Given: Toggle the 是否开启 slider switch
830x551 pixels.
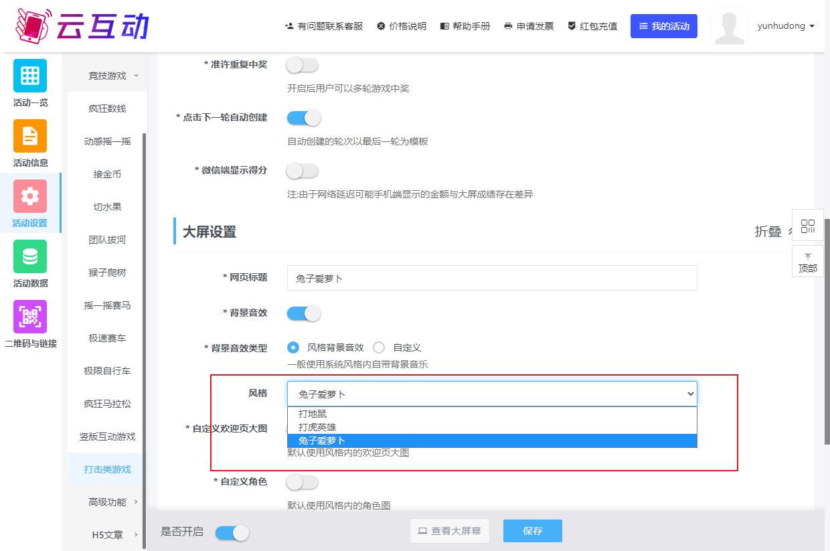Looking at the screenshot, I should pos(232,532).
